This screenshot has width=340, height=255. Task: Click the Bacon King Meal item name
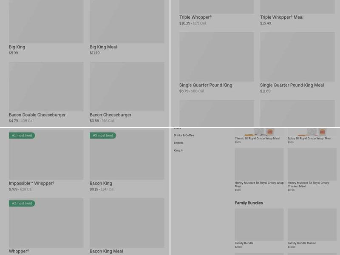[106, 251]
